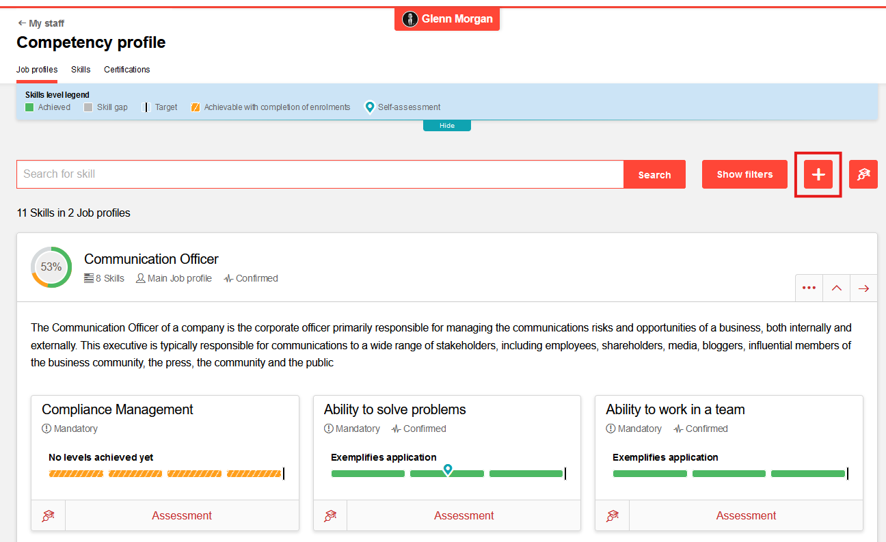Screen dimensions: 886x542
Task: Click graduation cap icon under Ability to solve problems
Action: click(x=330, y=515)
